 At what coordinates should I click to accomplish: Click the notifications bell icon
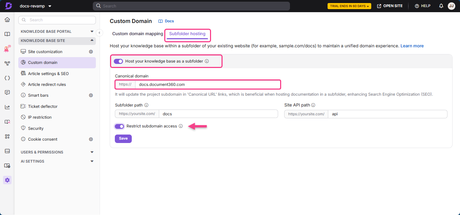click(441, 6)
